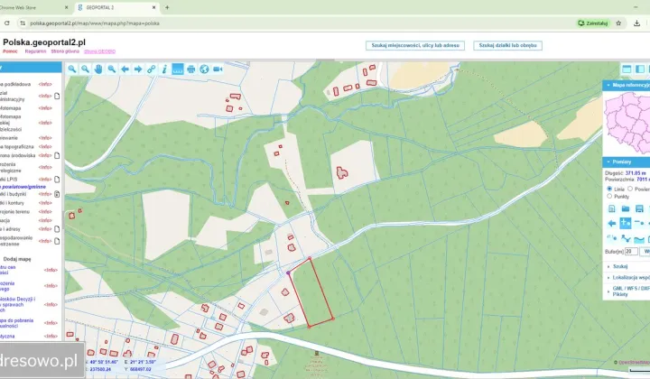
Task: Click the chain link map icon
Action: [x=152, y=69]
